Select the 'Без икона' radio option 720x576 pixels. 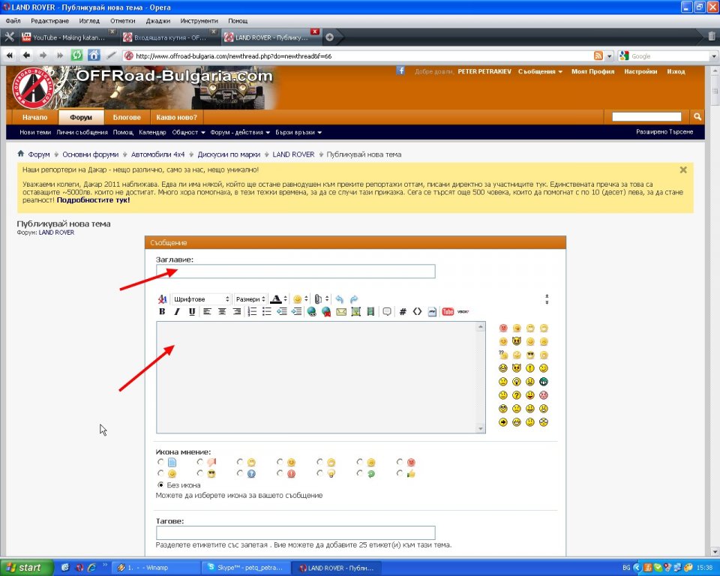pos(160,484)
